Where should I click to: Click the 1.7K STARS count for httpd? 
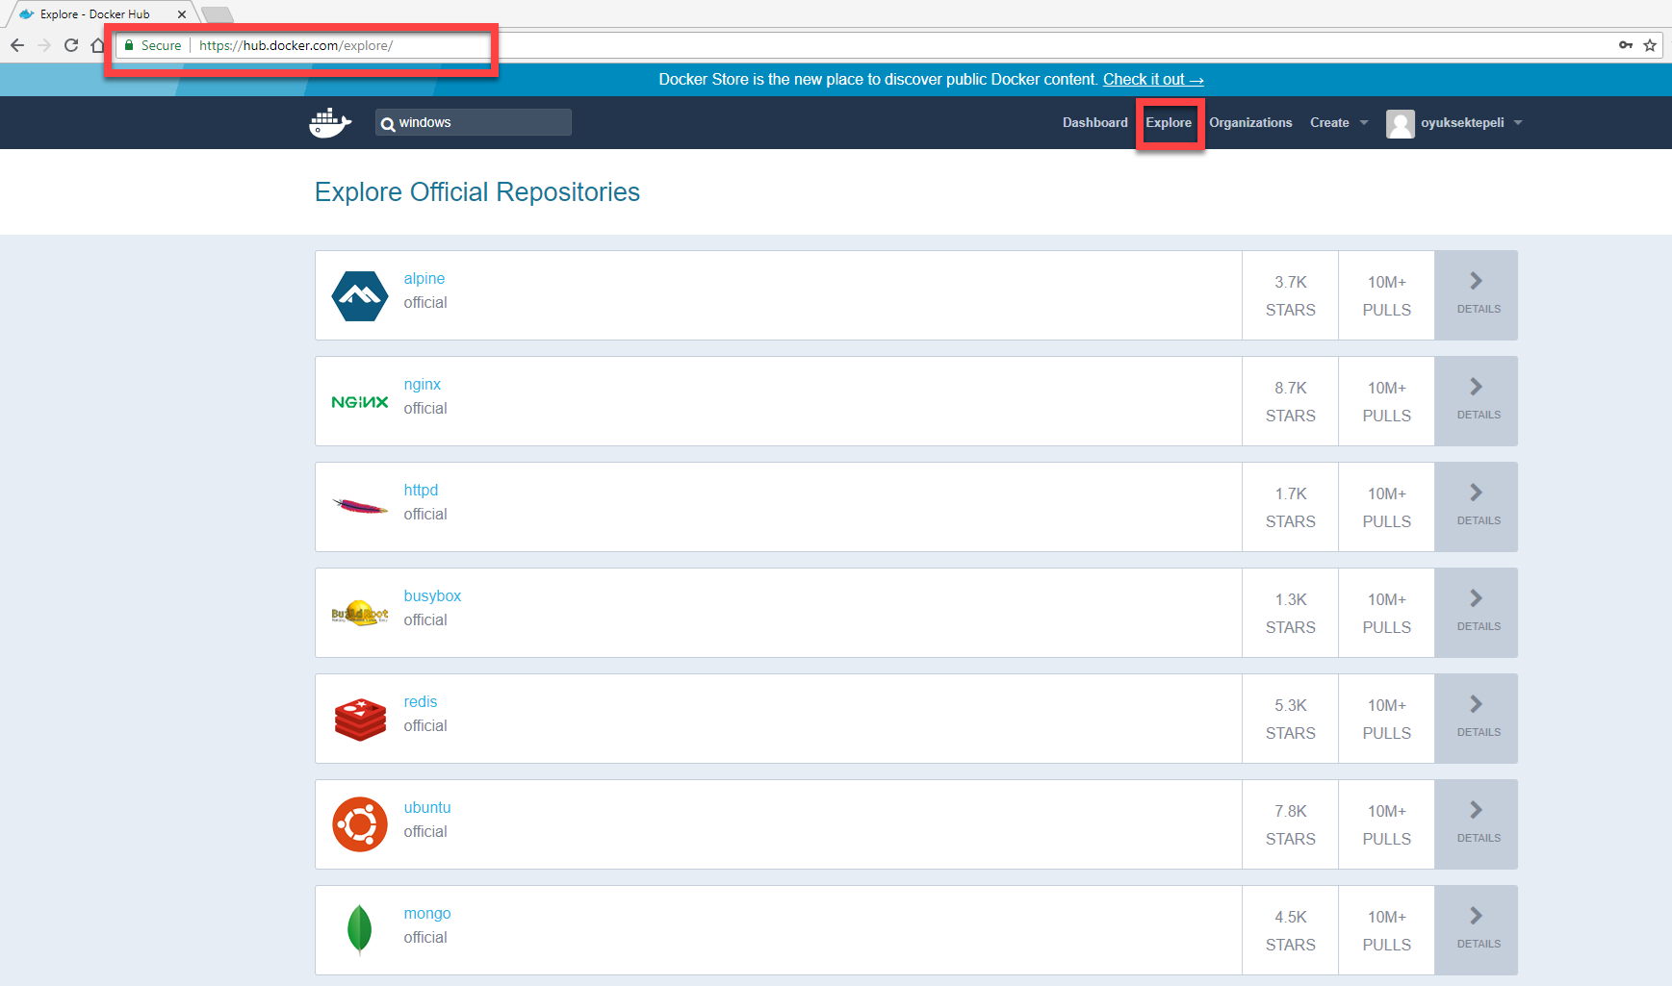1290,507
